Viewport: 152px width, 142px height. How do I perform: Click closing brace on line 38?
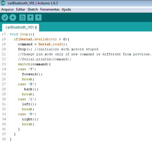click(x=11, y=139)
